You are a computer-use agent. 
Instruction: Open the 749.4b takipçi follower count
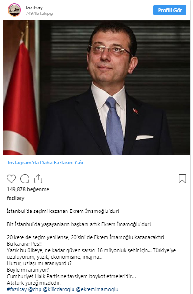pos(39,14)
